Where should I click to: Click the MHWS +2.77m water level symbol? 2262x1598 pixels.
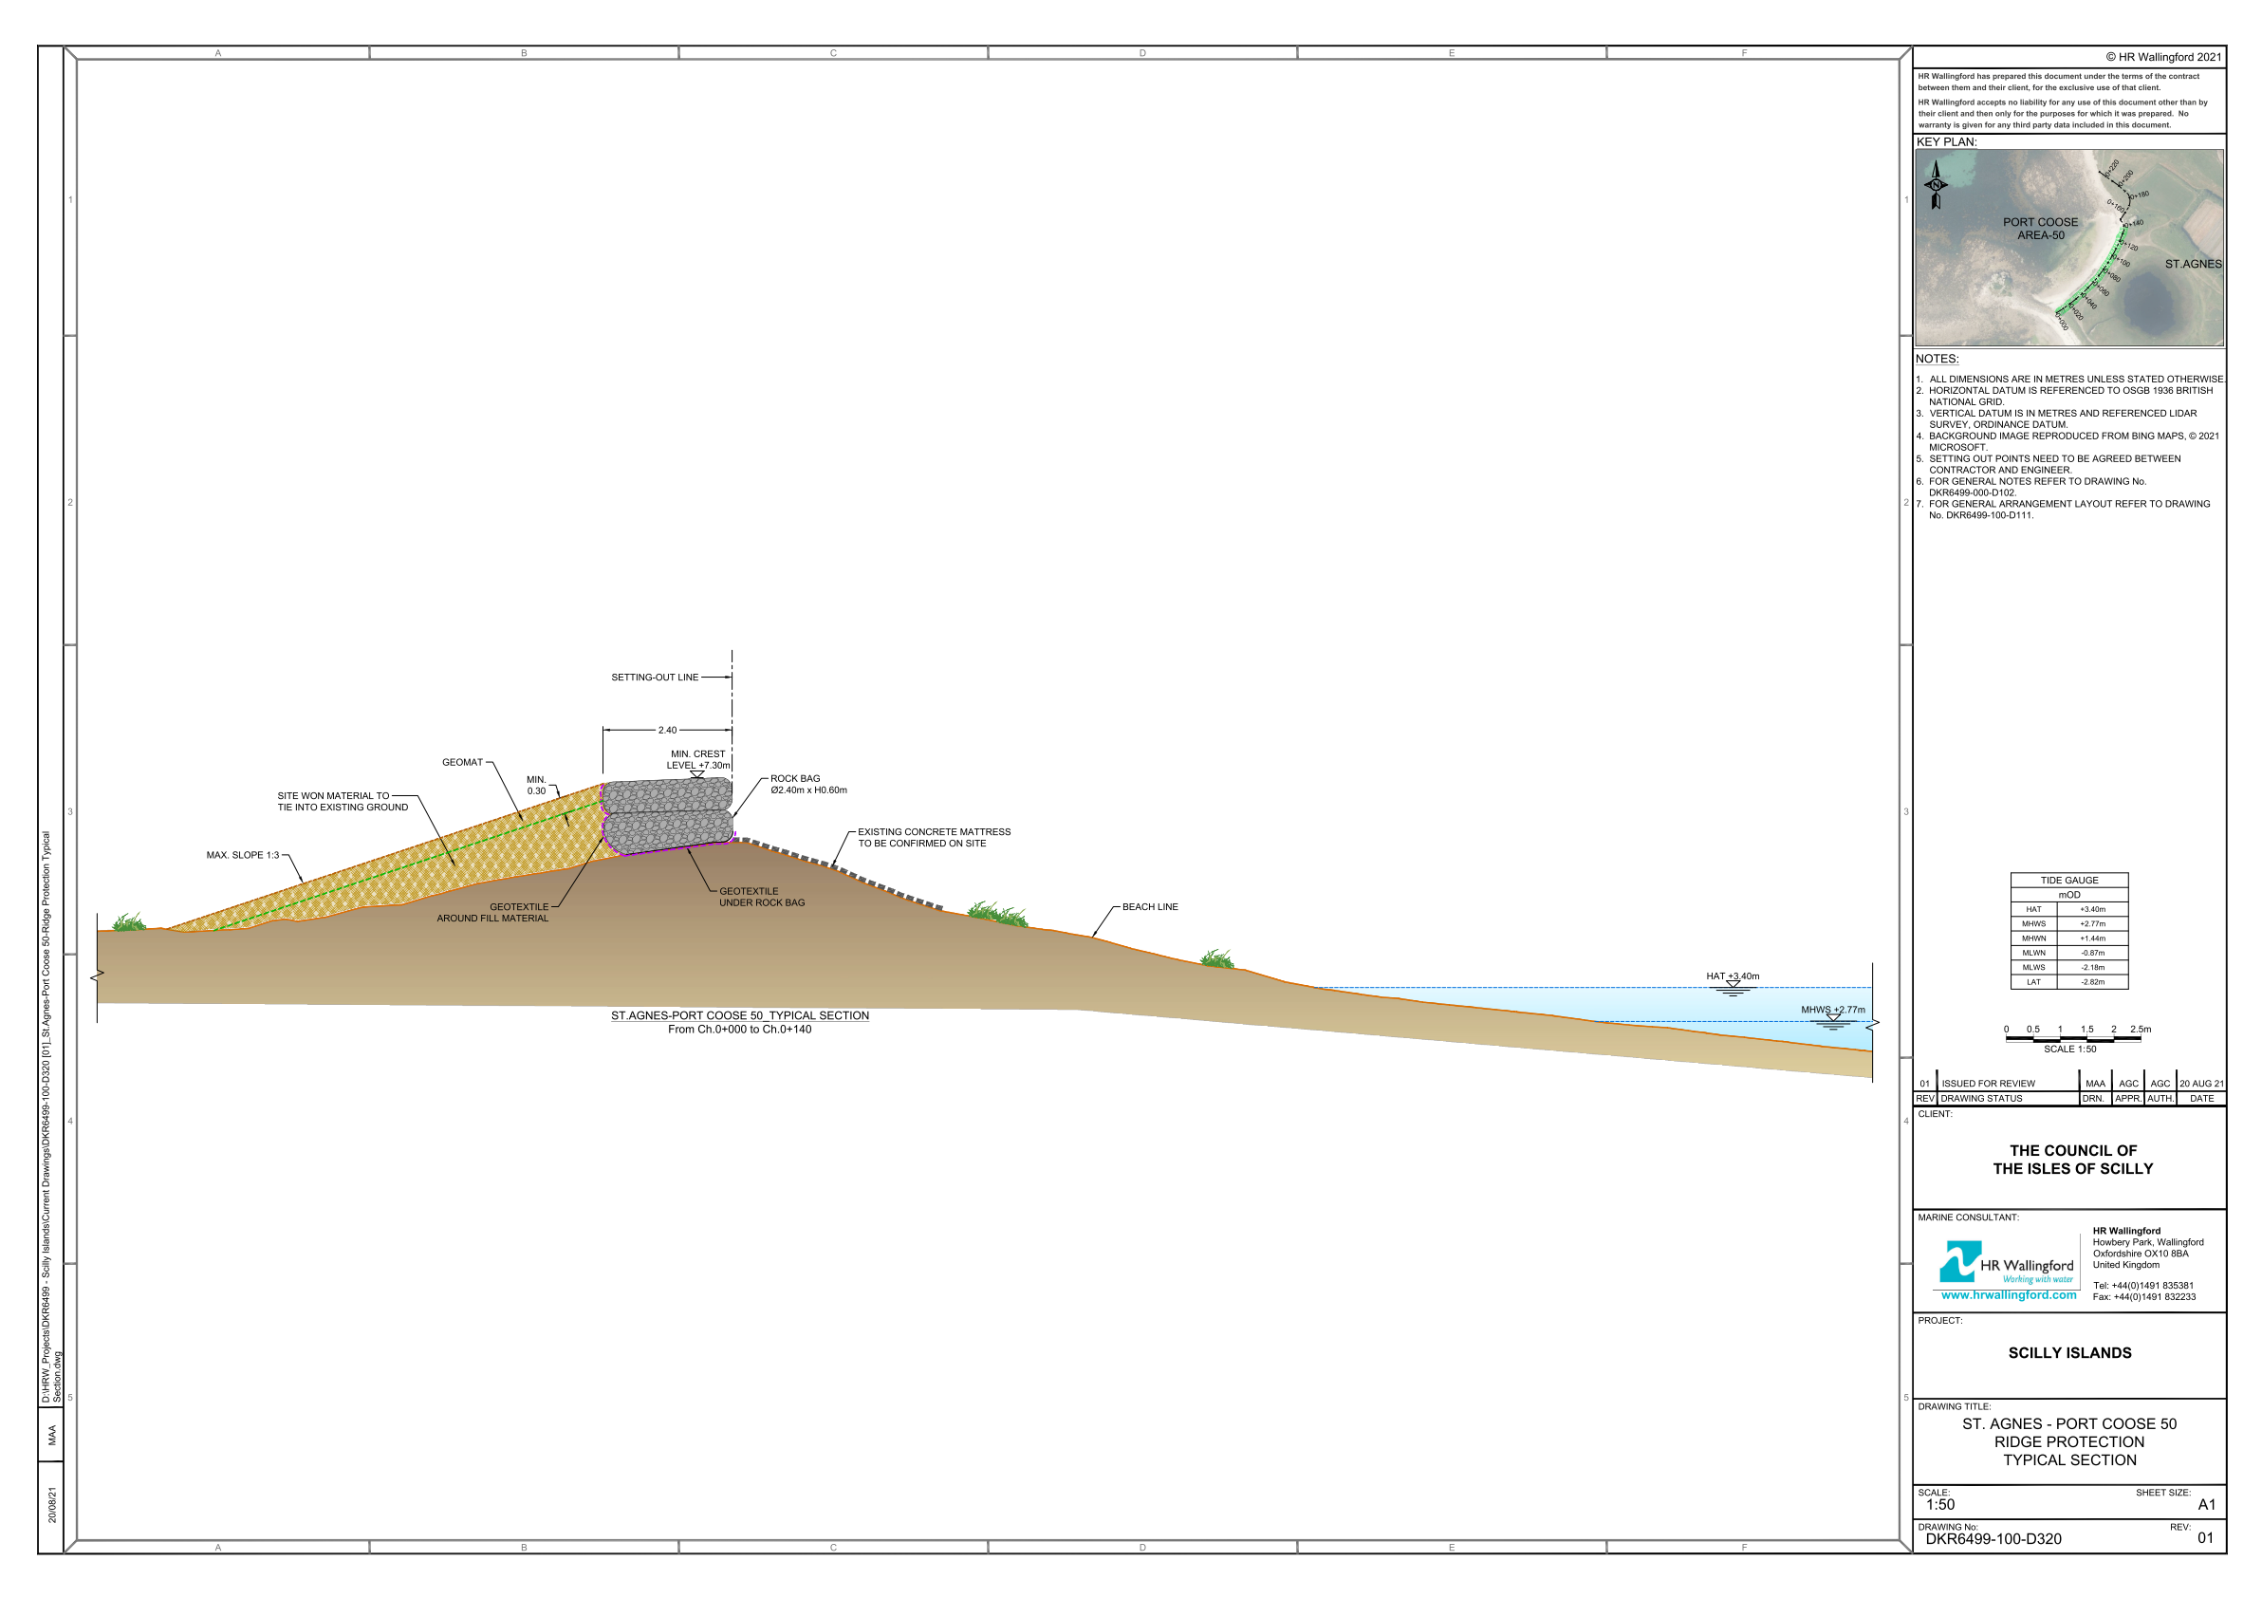click(1832, 1021)
